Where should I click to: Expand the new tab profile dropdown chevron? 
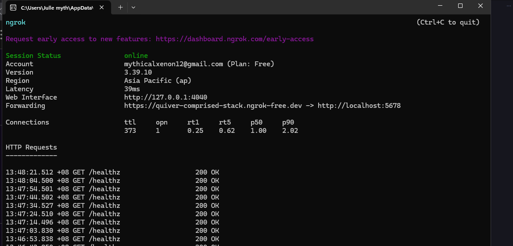pos(133,7)
